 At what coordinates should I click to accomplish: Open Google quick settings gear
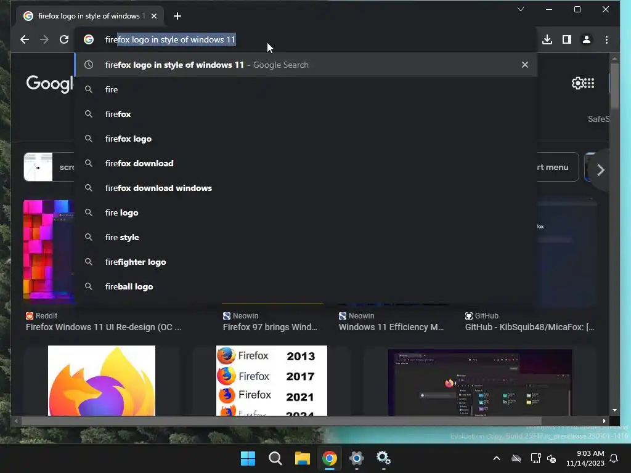tap(577, 83)
